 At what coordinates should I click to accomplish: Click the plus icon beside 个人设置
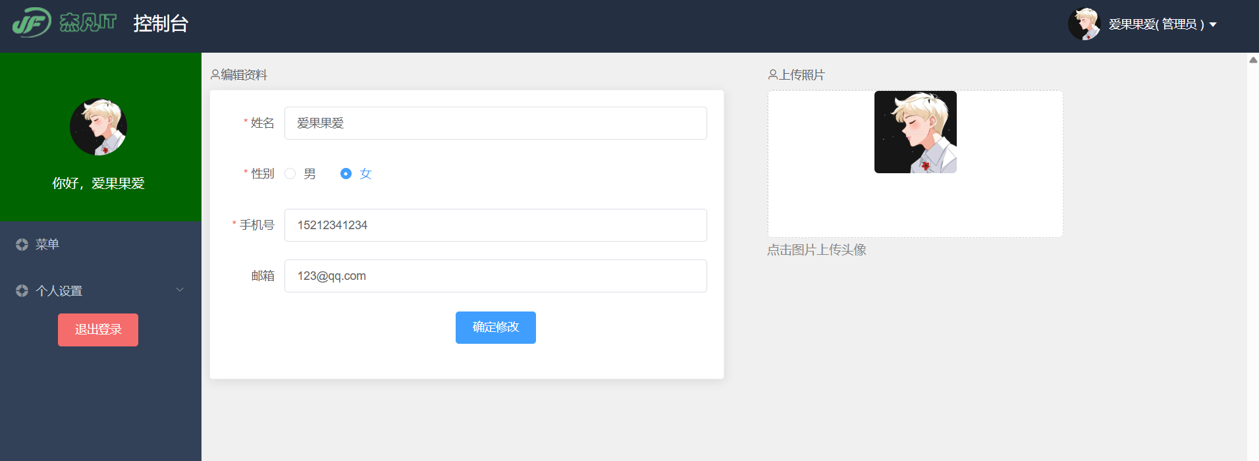point(22,290)
